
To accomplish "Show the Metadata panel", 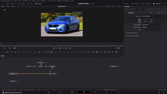I will click(x=146, y=4).
